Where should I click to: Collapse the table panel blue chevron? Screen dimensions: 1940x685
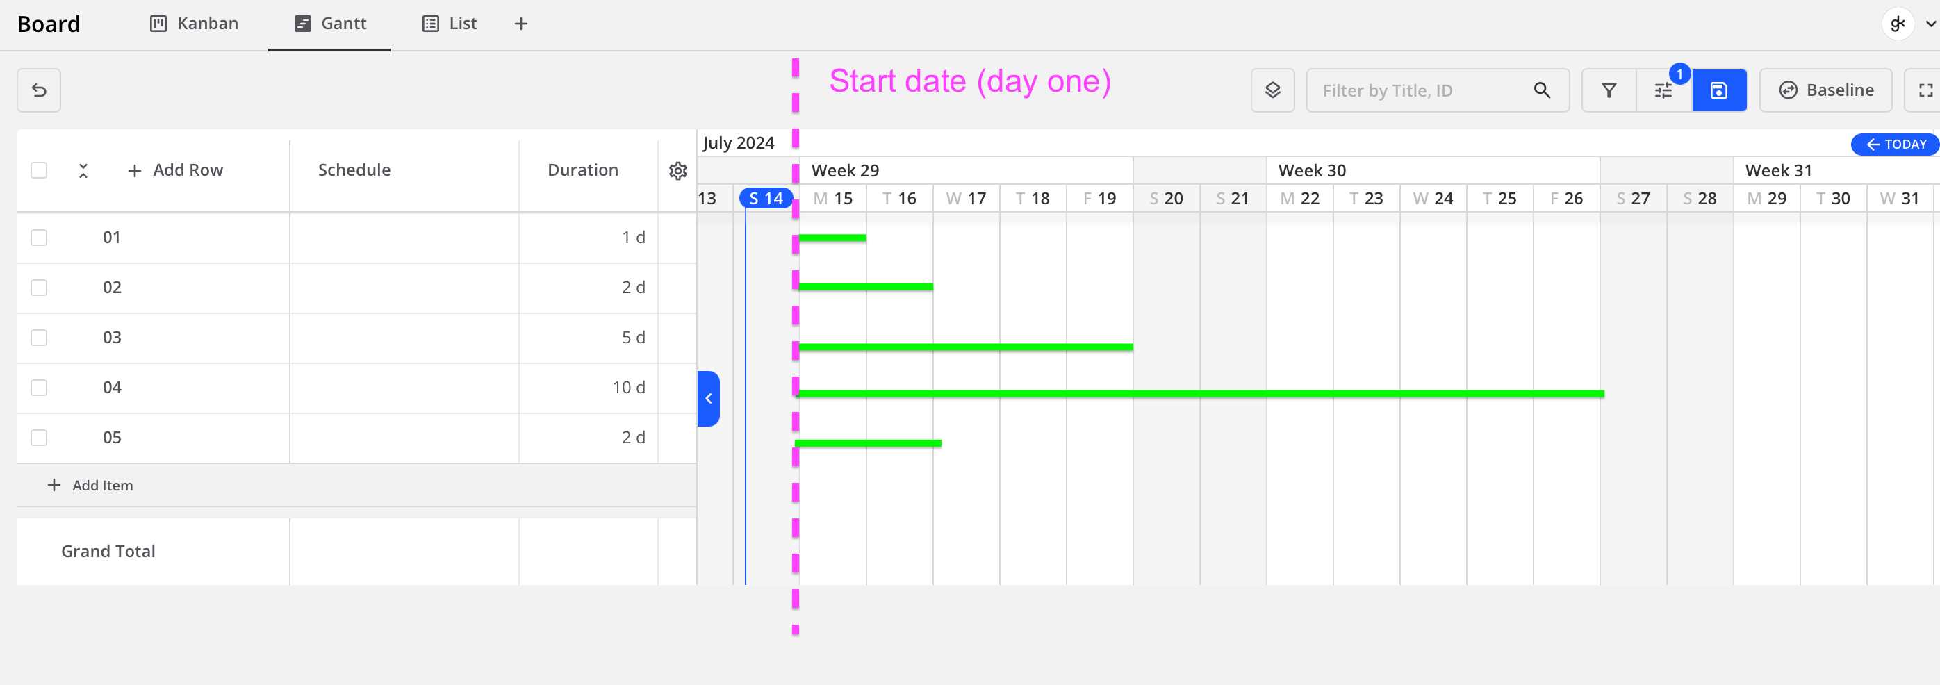(x=708, y=398)
